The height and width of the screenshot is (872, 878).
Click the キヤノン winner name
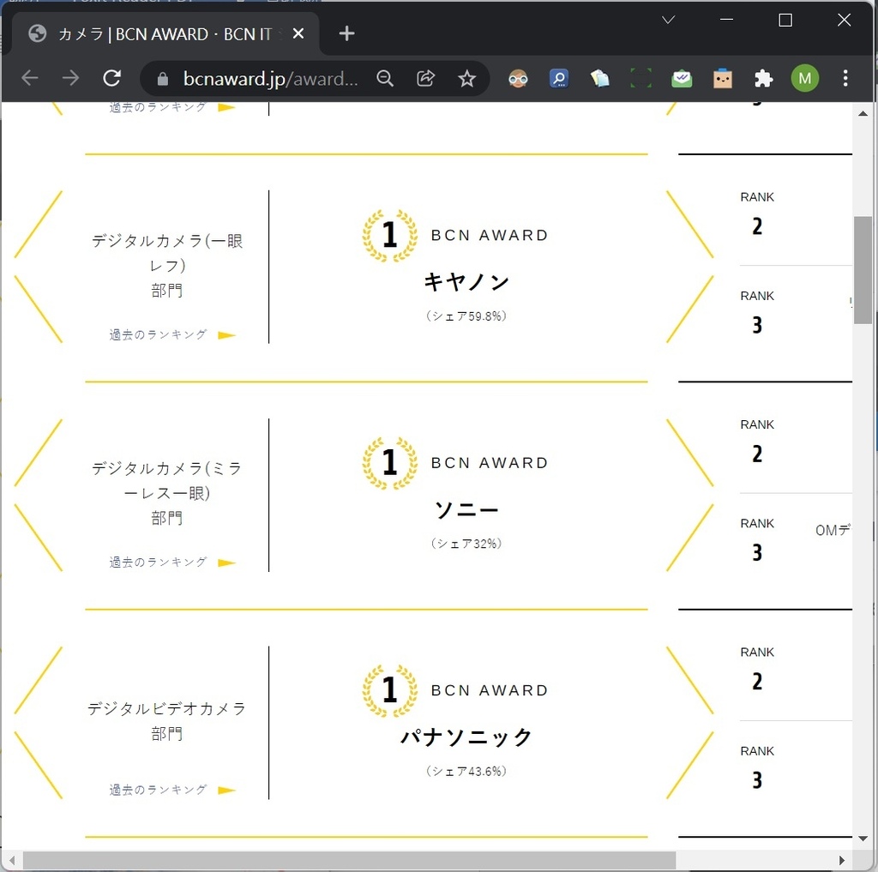[466, 282]
